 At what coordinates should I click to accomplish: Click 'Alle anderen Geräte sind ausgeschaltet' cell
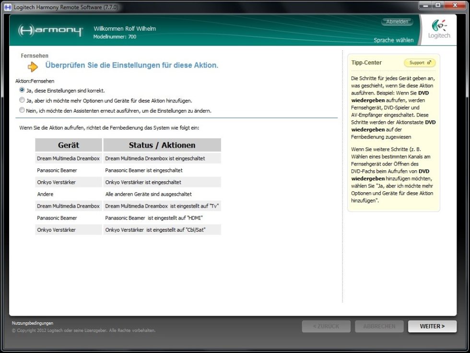pos(162,194)
